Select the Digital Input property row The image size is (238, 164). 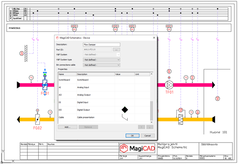click(x=104, y=102)
